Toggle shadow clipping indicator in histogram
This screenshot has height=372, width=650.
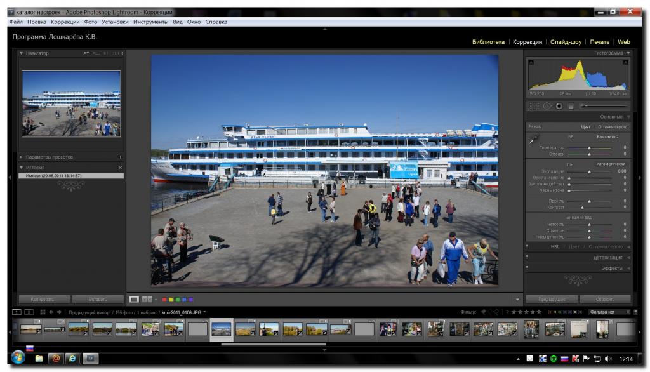531,62
